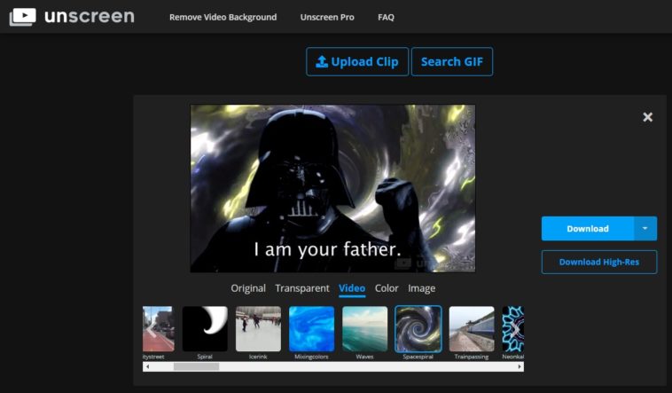672x393 pixels.
Task: Switch to the Transparent tab
Action: pyautogui.click(x=302, y=288)
